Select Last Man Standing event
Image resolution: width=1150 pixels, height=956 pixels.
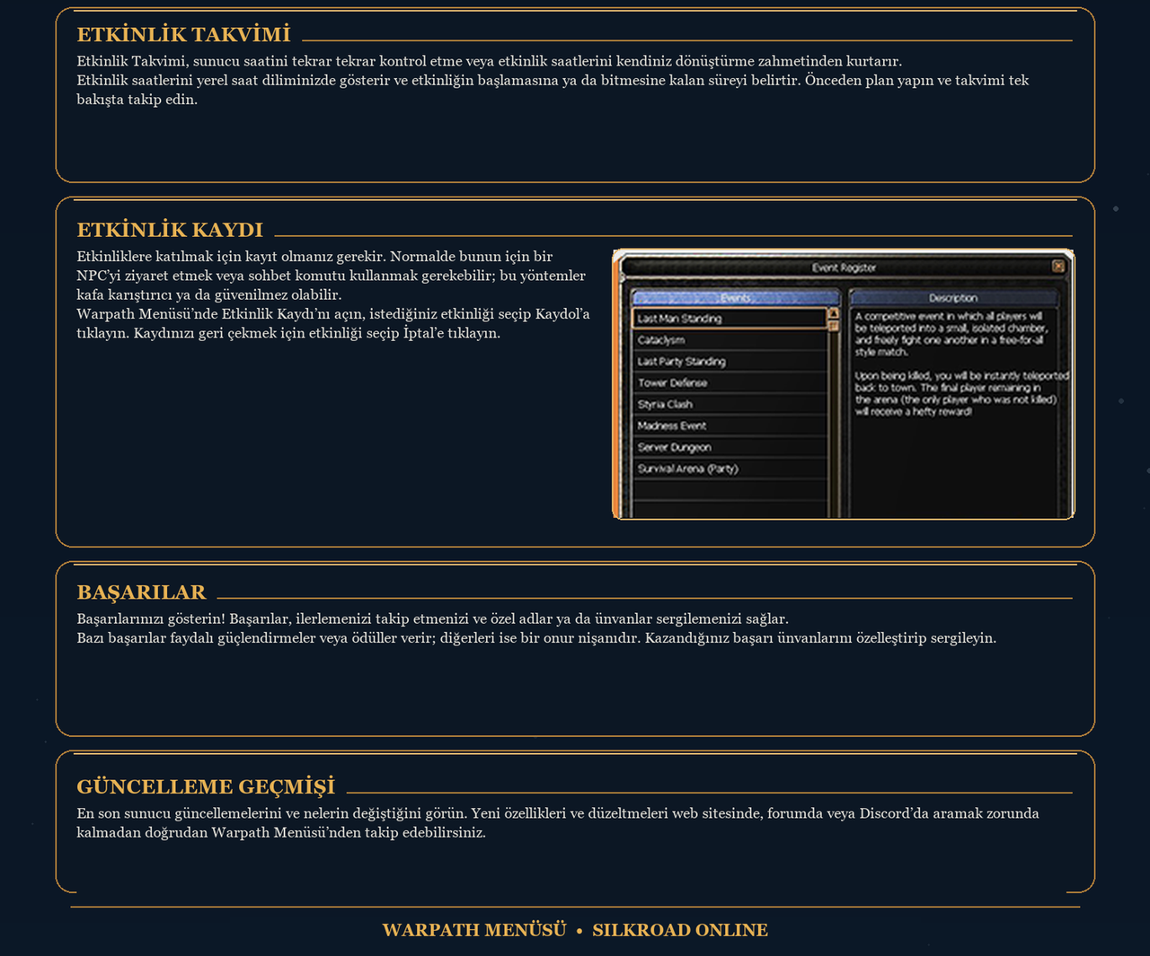click(x=730, y=319)
